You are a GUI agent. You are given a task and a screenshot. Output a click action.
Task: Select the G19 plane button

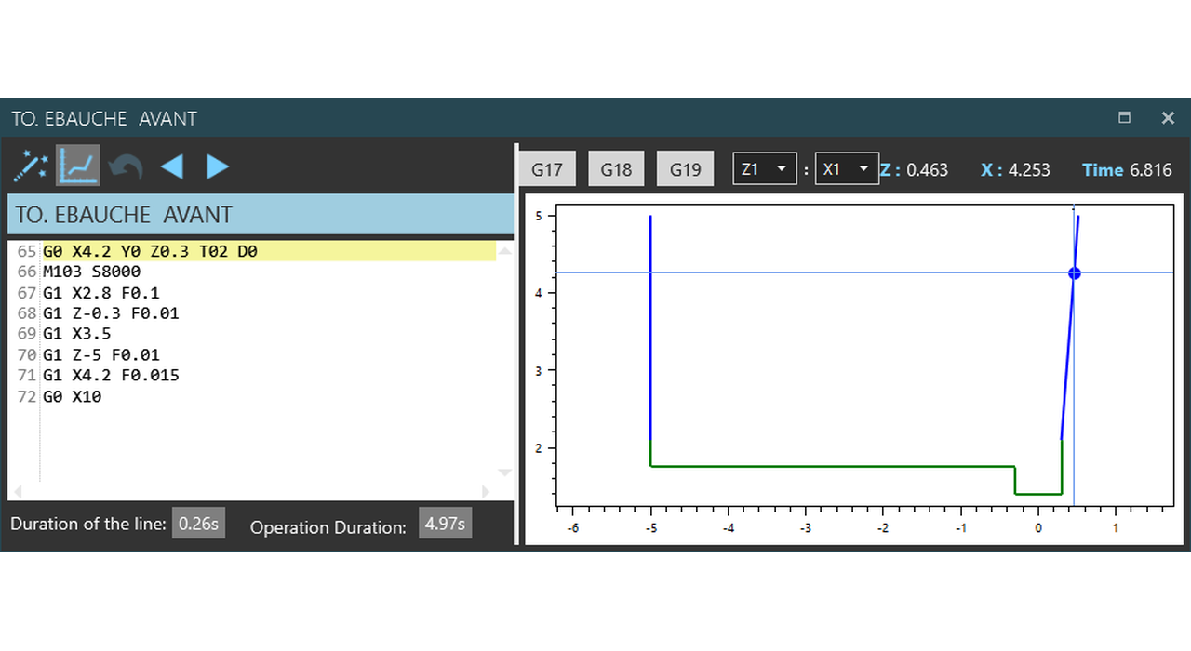[685, 169]
